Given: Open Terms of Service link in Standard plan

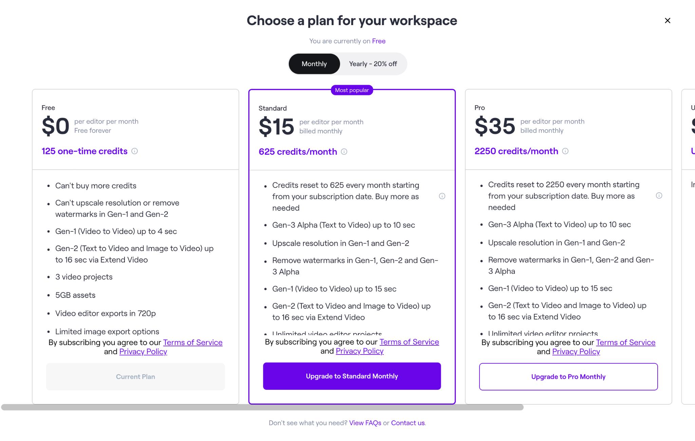Looking at the screenshot, I should (x=409, y=342).
